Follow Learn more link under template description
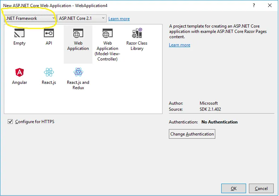 [180, 45]
